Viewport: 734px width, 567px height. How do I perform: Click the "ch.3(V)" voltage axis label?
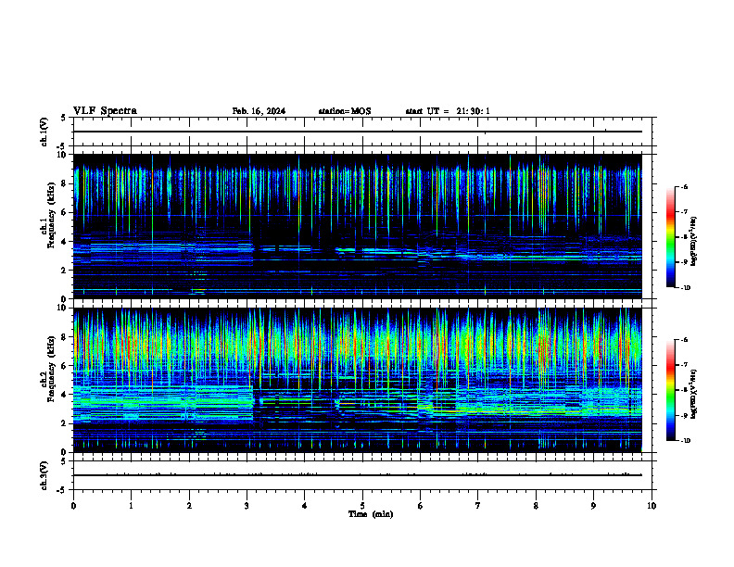[x=44, y=475]
